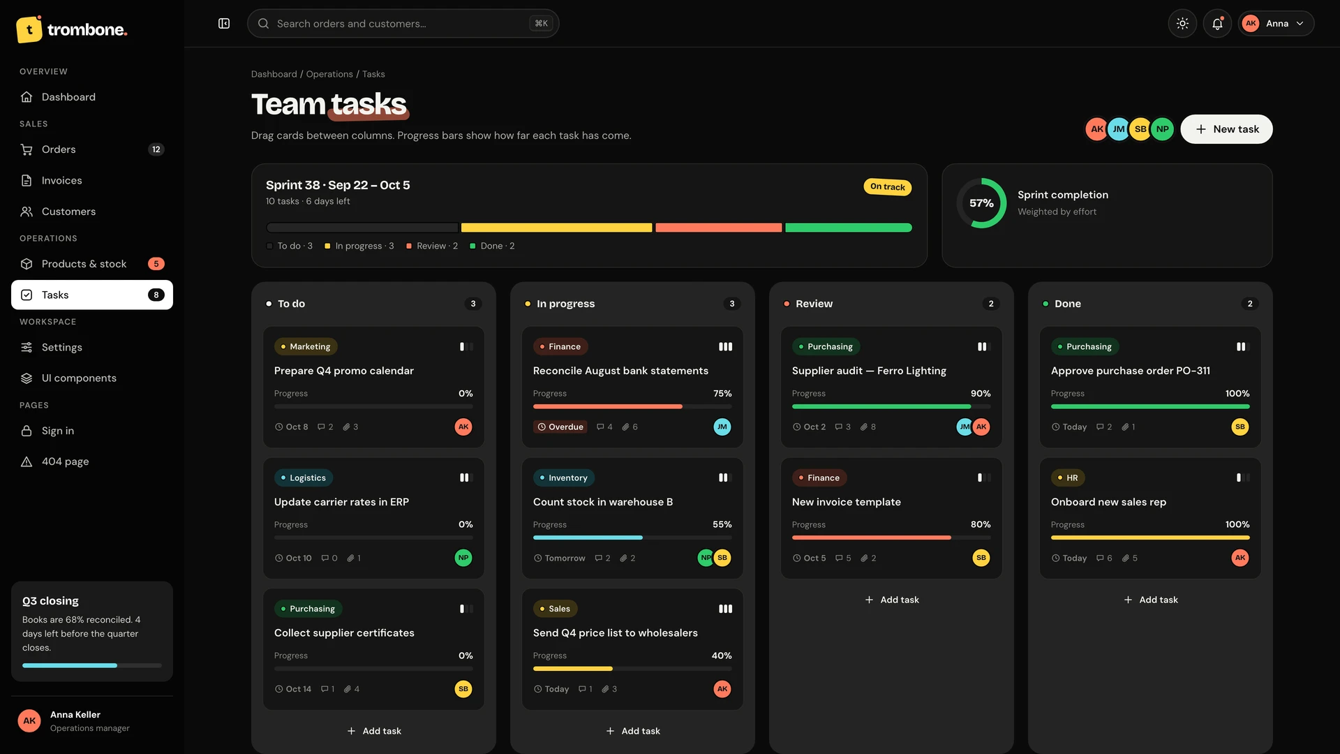Go to Orders in the sidebar
Screen dimensions: 1340x754
click(92, 149)
